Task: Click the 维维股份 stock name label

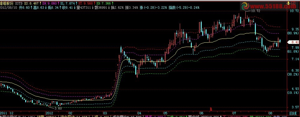Action: [x=7, y=3]
